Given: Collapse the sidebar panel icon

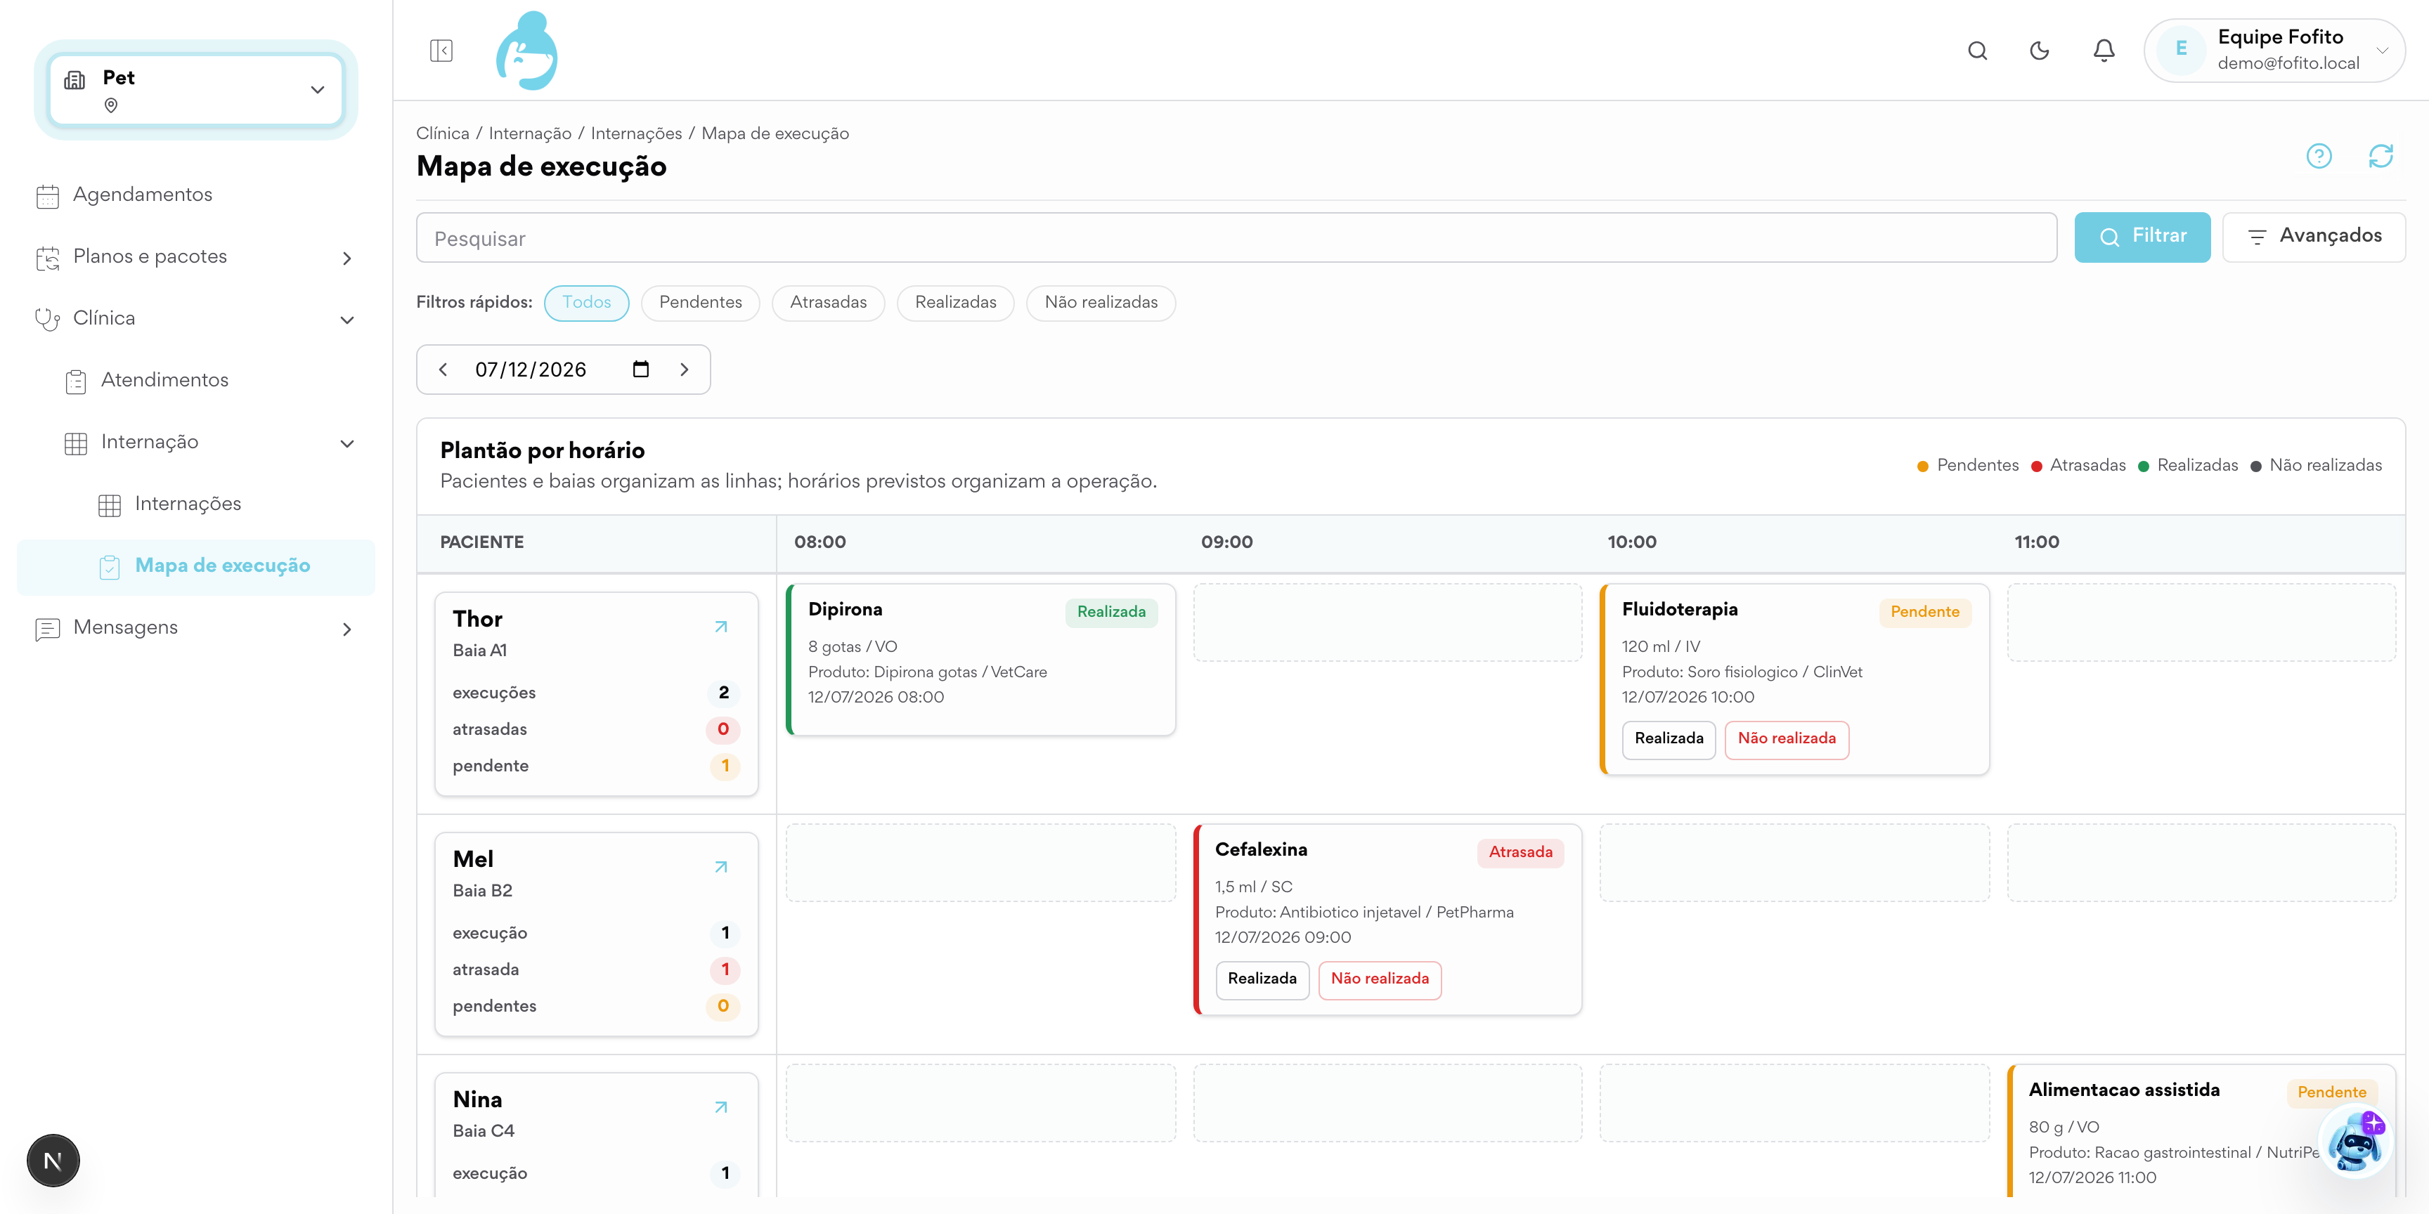Looking at the screenshot, I should 441,50.
